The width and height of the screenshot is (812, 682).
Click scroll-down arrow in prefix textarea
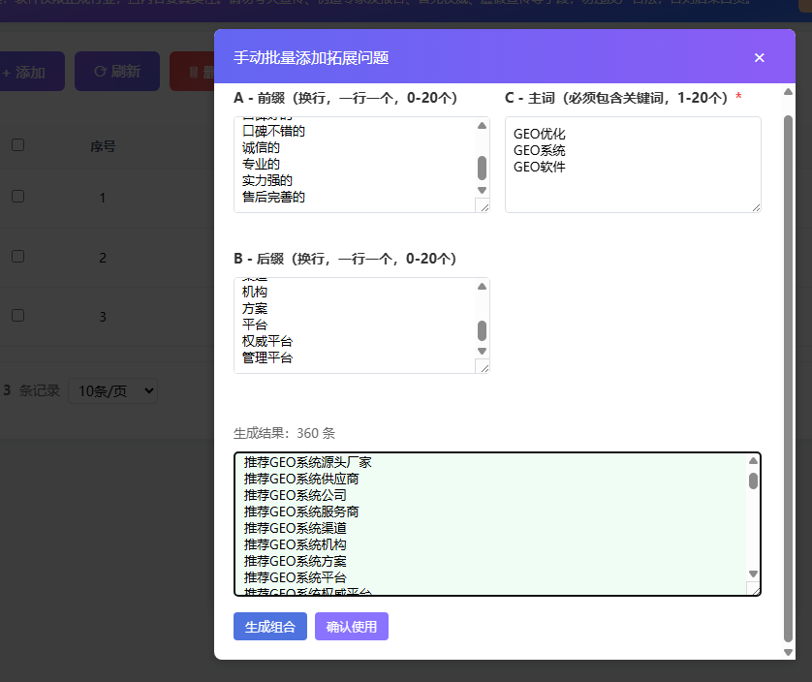[483, 190]
